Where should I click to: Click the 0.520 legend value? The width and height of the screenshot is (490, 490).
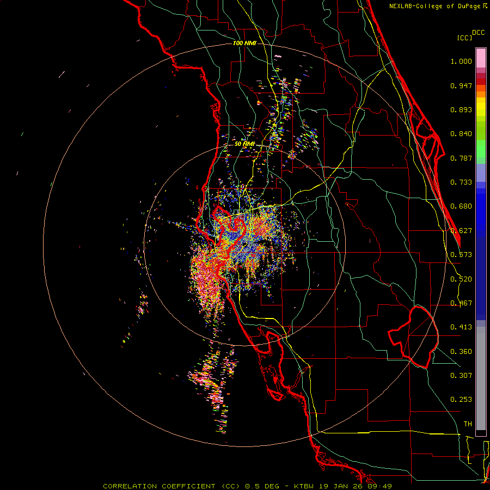[461, 279]
